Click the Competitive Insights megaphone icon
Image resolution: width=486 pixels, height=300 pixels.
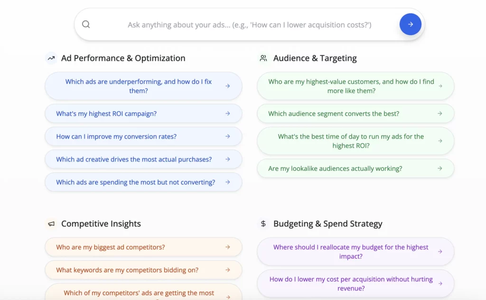(x=51, y=224)
